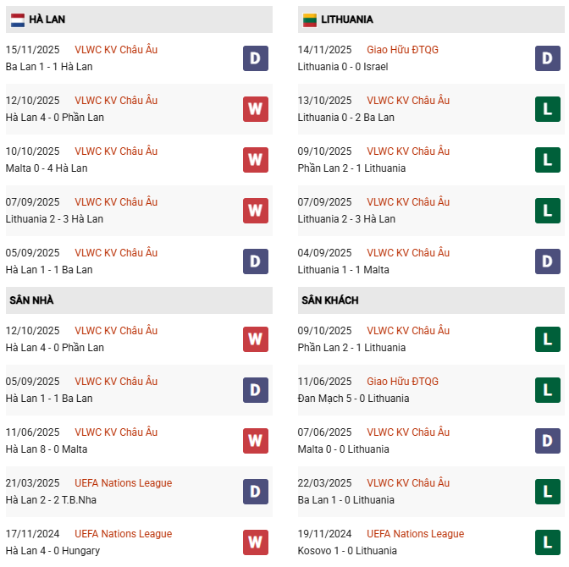
Task: Click the D badge for Ba Lan 1 - 1 Hà Lan
Action: click(256, 58)
